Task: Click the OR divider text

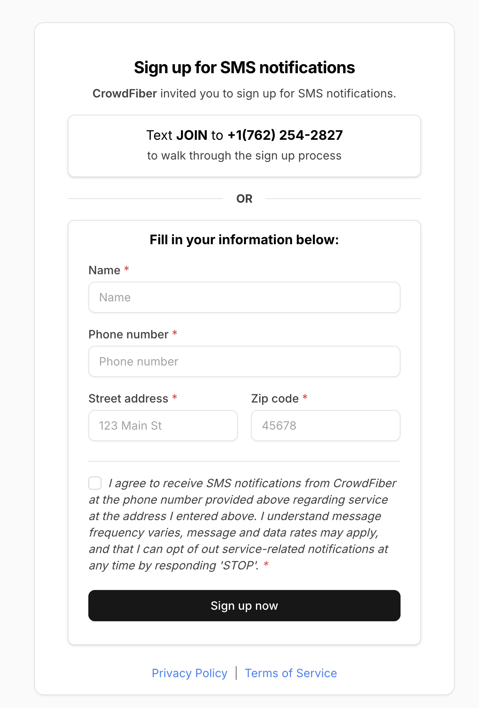Action: tap(244, 199)
